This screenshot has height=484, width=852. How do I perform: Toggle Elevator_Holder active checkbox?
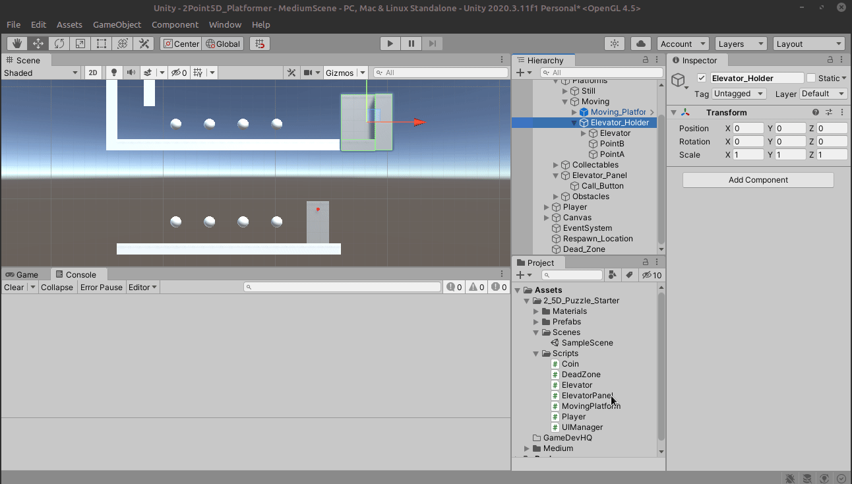click(702, 78)
